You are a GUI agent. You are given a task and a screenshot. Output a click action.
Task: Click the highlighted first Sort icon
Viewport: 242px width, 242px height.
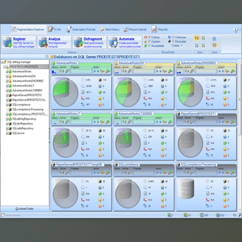tap(197, 38)
